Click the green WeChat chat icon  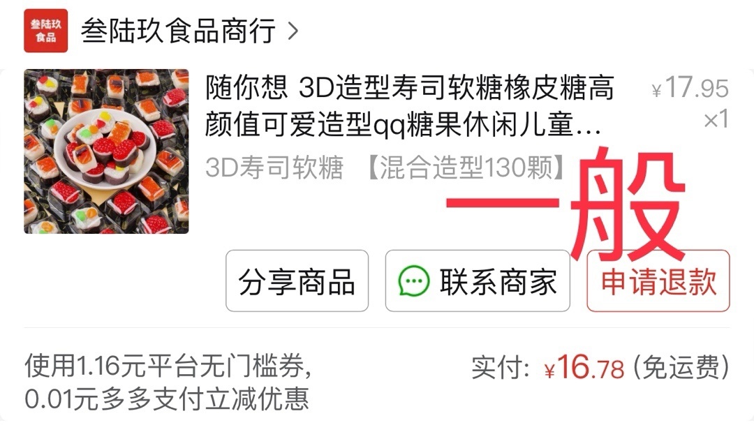point(413,281)
